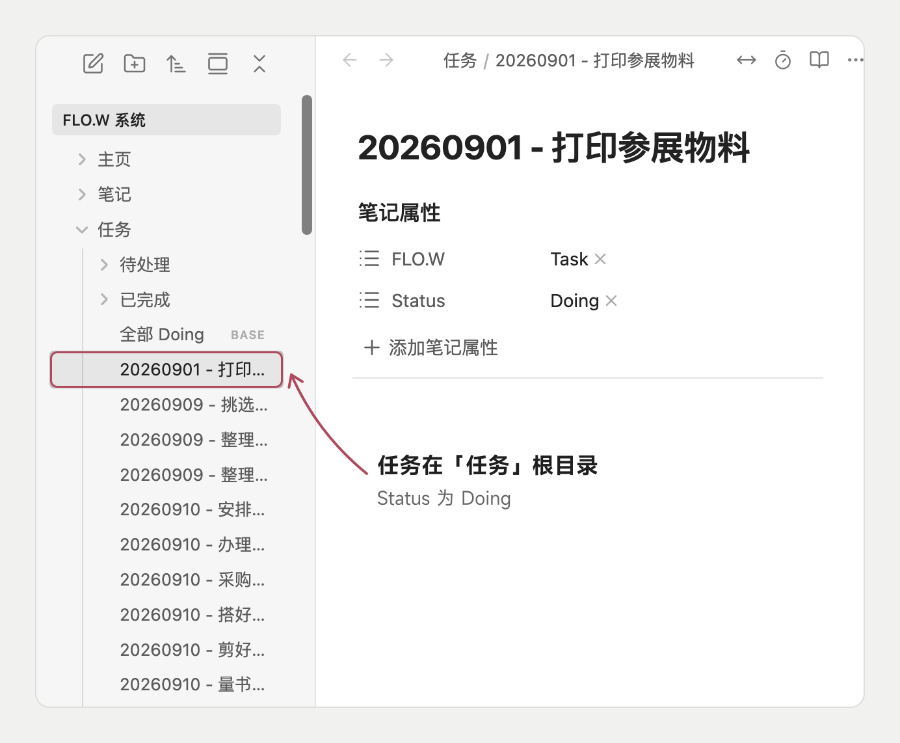Image resolution: width=900 pixels, height=743 pixels.
Task: Toggle auto-reveal current file icon
Action: pos(218,64)
